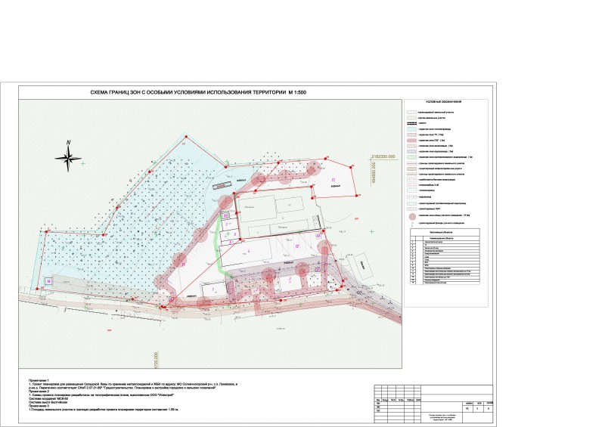
Task: Click the 'Примечание 3' note heading
Action: coord(39,406)
